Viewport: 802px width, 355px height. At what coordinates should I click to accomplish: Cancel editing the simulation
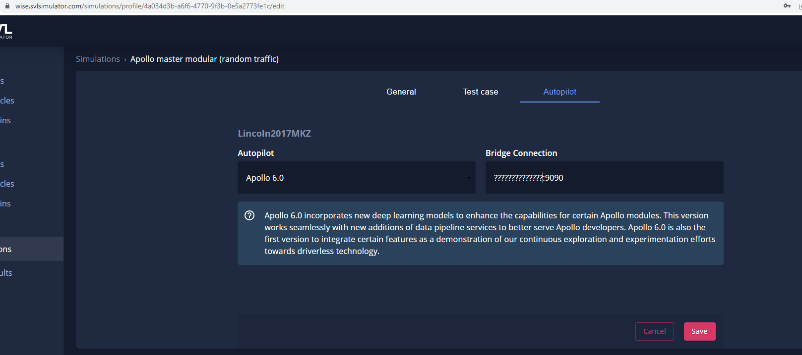[x=655, y=331]
